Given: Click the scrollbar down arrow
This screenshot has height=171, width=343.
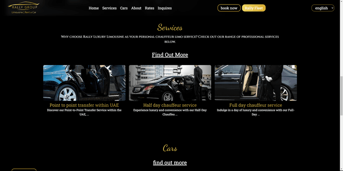Looking at the screenshot, I should (341, 169).
